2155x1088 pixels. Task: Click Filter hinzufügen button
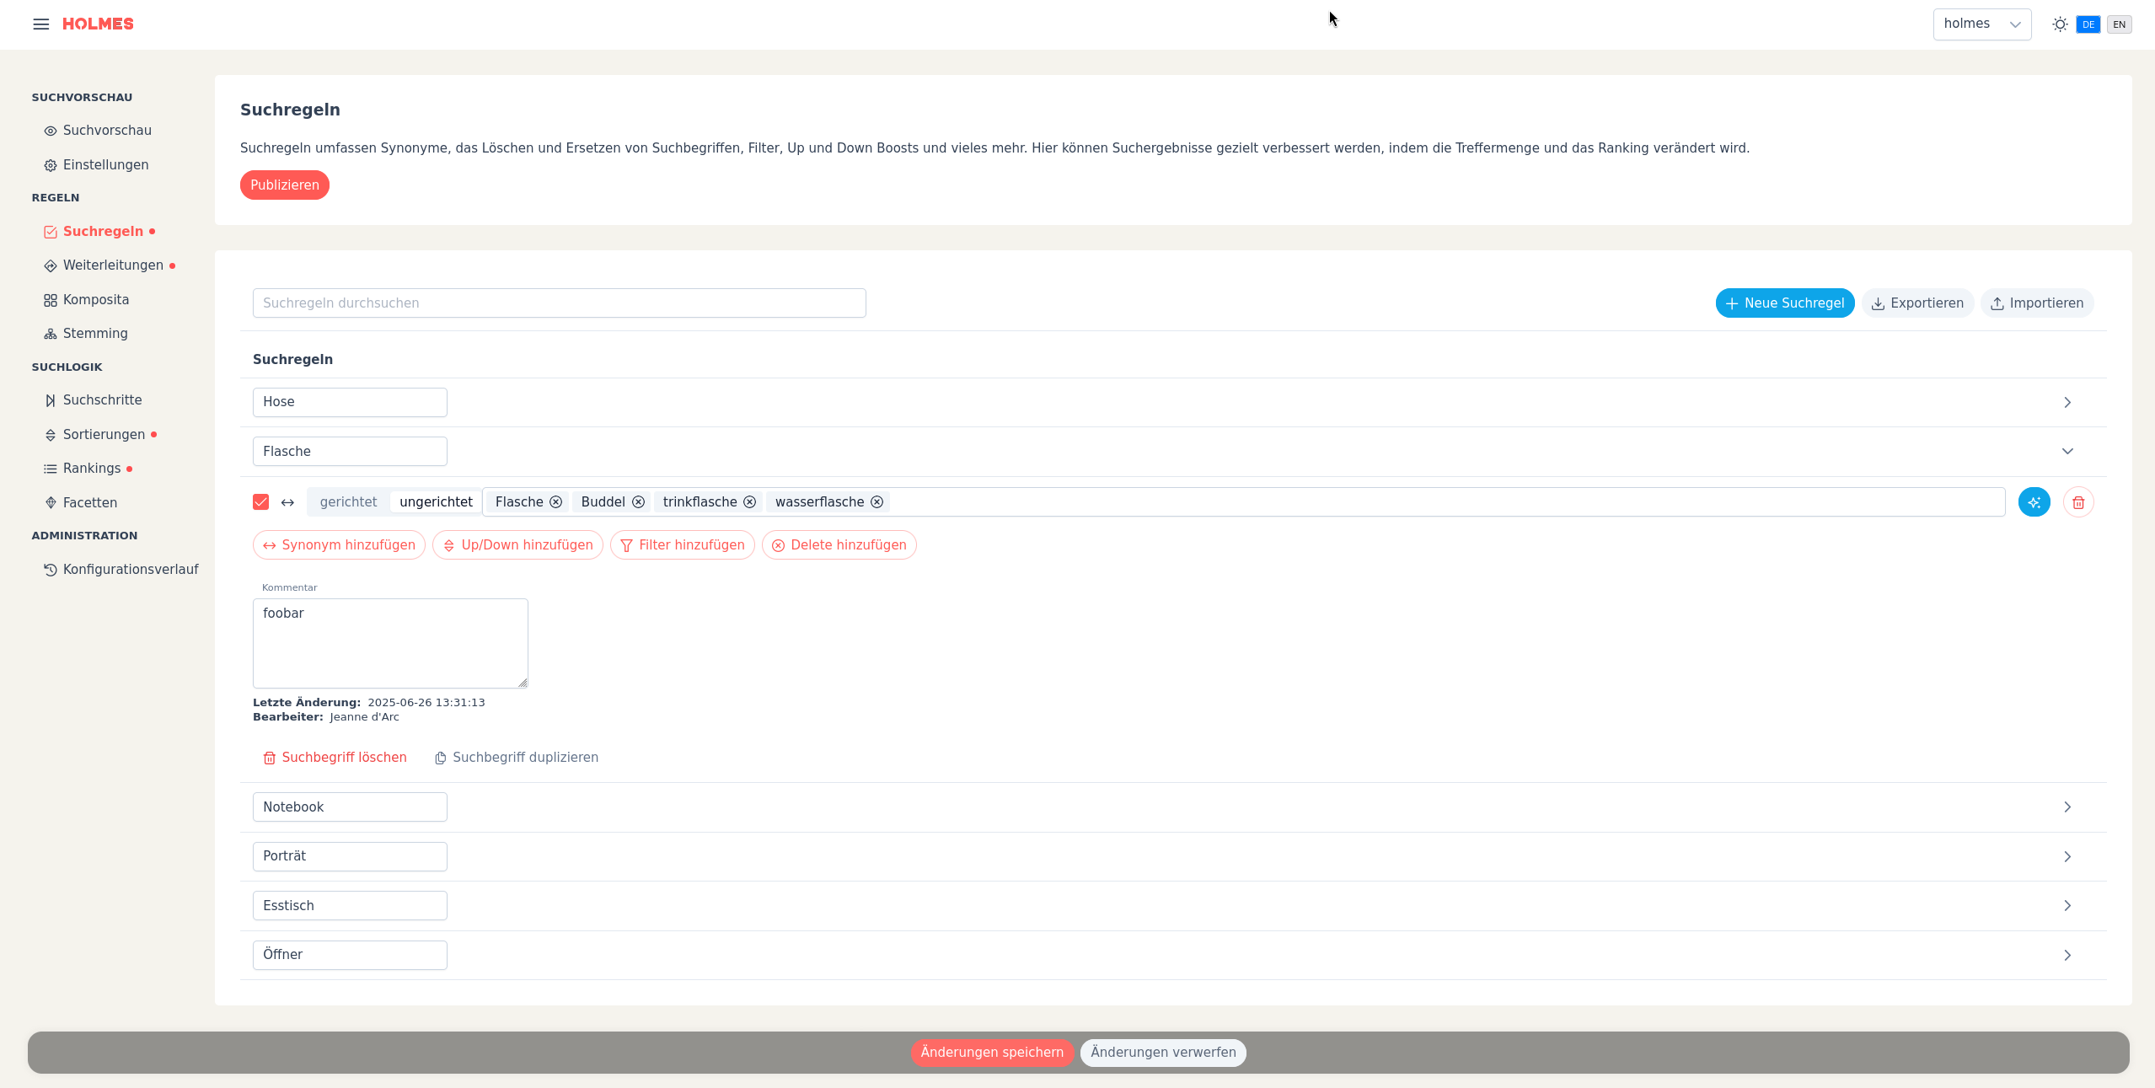682,545
